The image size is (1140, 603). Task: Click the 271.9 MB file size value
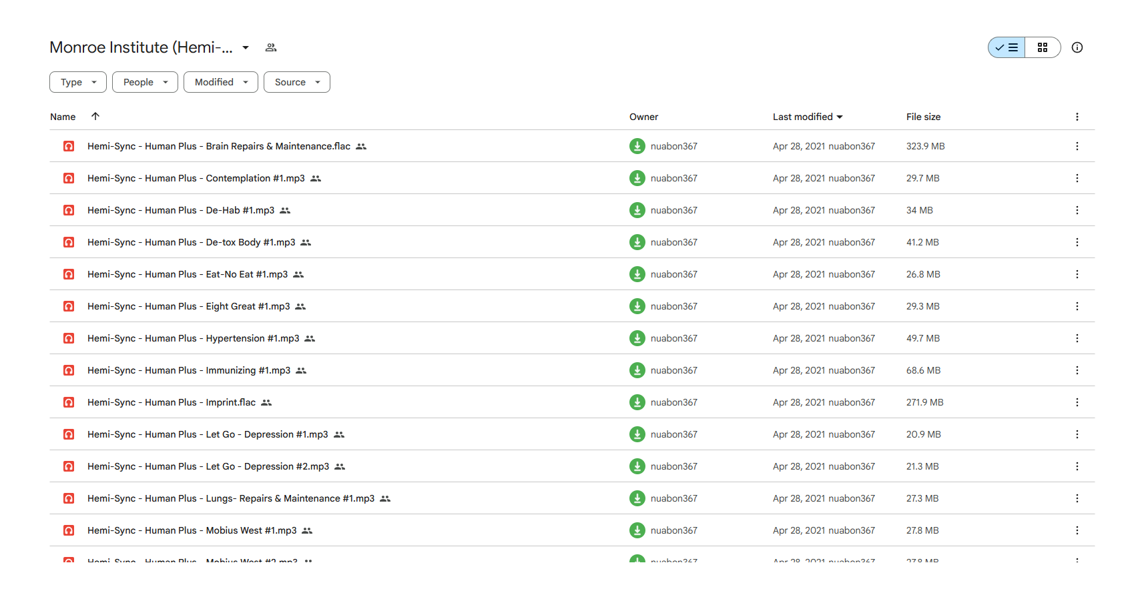(924, 402)
